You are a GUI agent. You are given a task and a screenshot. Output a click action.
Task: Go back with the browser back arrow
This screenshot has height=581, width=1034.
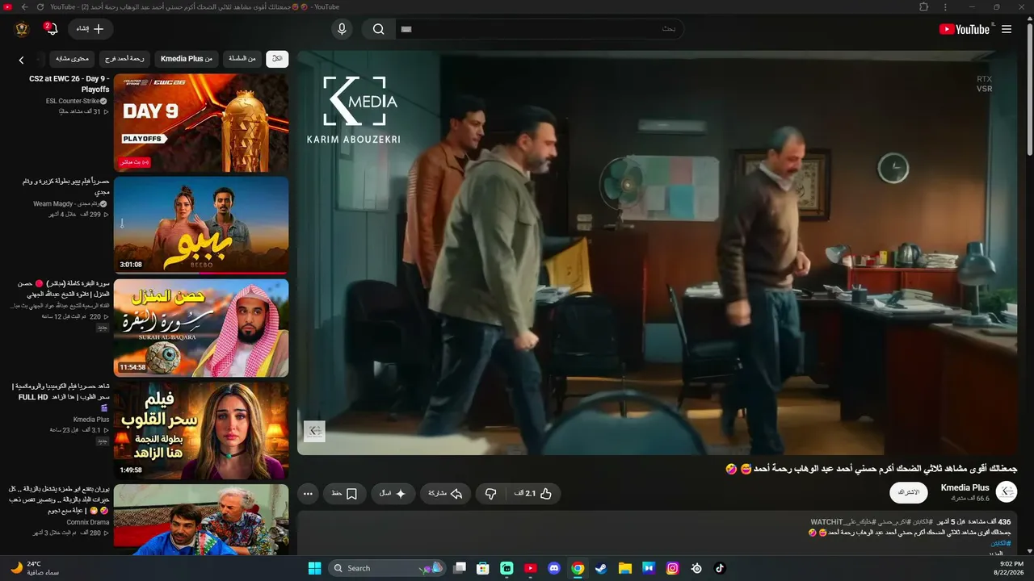[x=24, y=6]
